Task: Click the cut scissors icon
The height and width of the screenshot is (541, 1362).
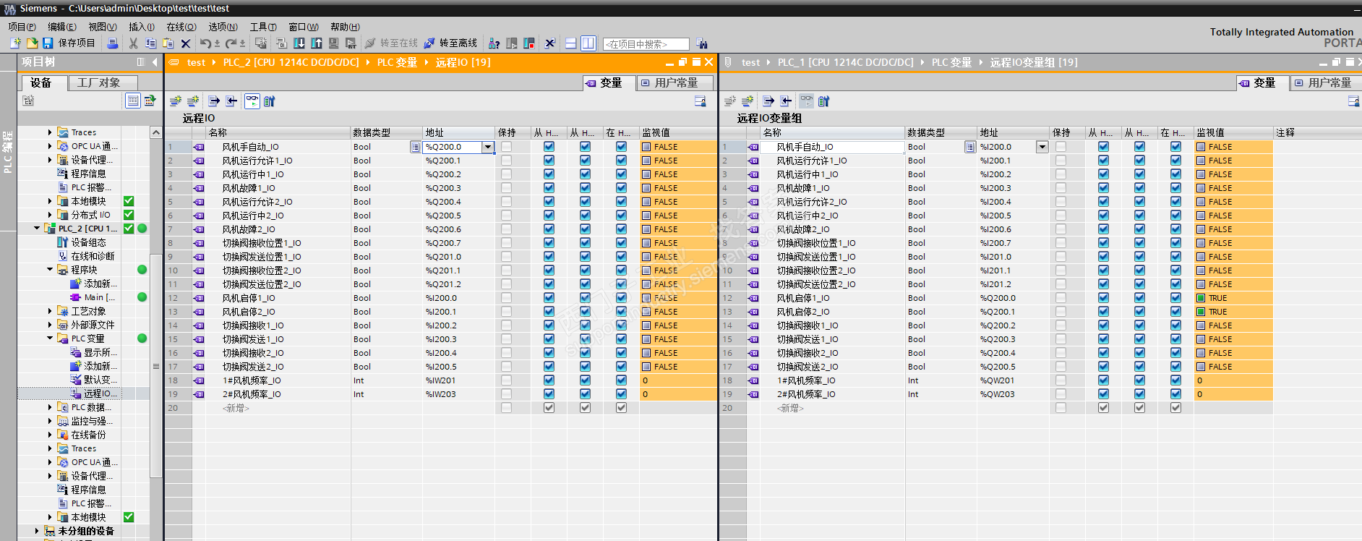Action: click(x=133, y=43)
